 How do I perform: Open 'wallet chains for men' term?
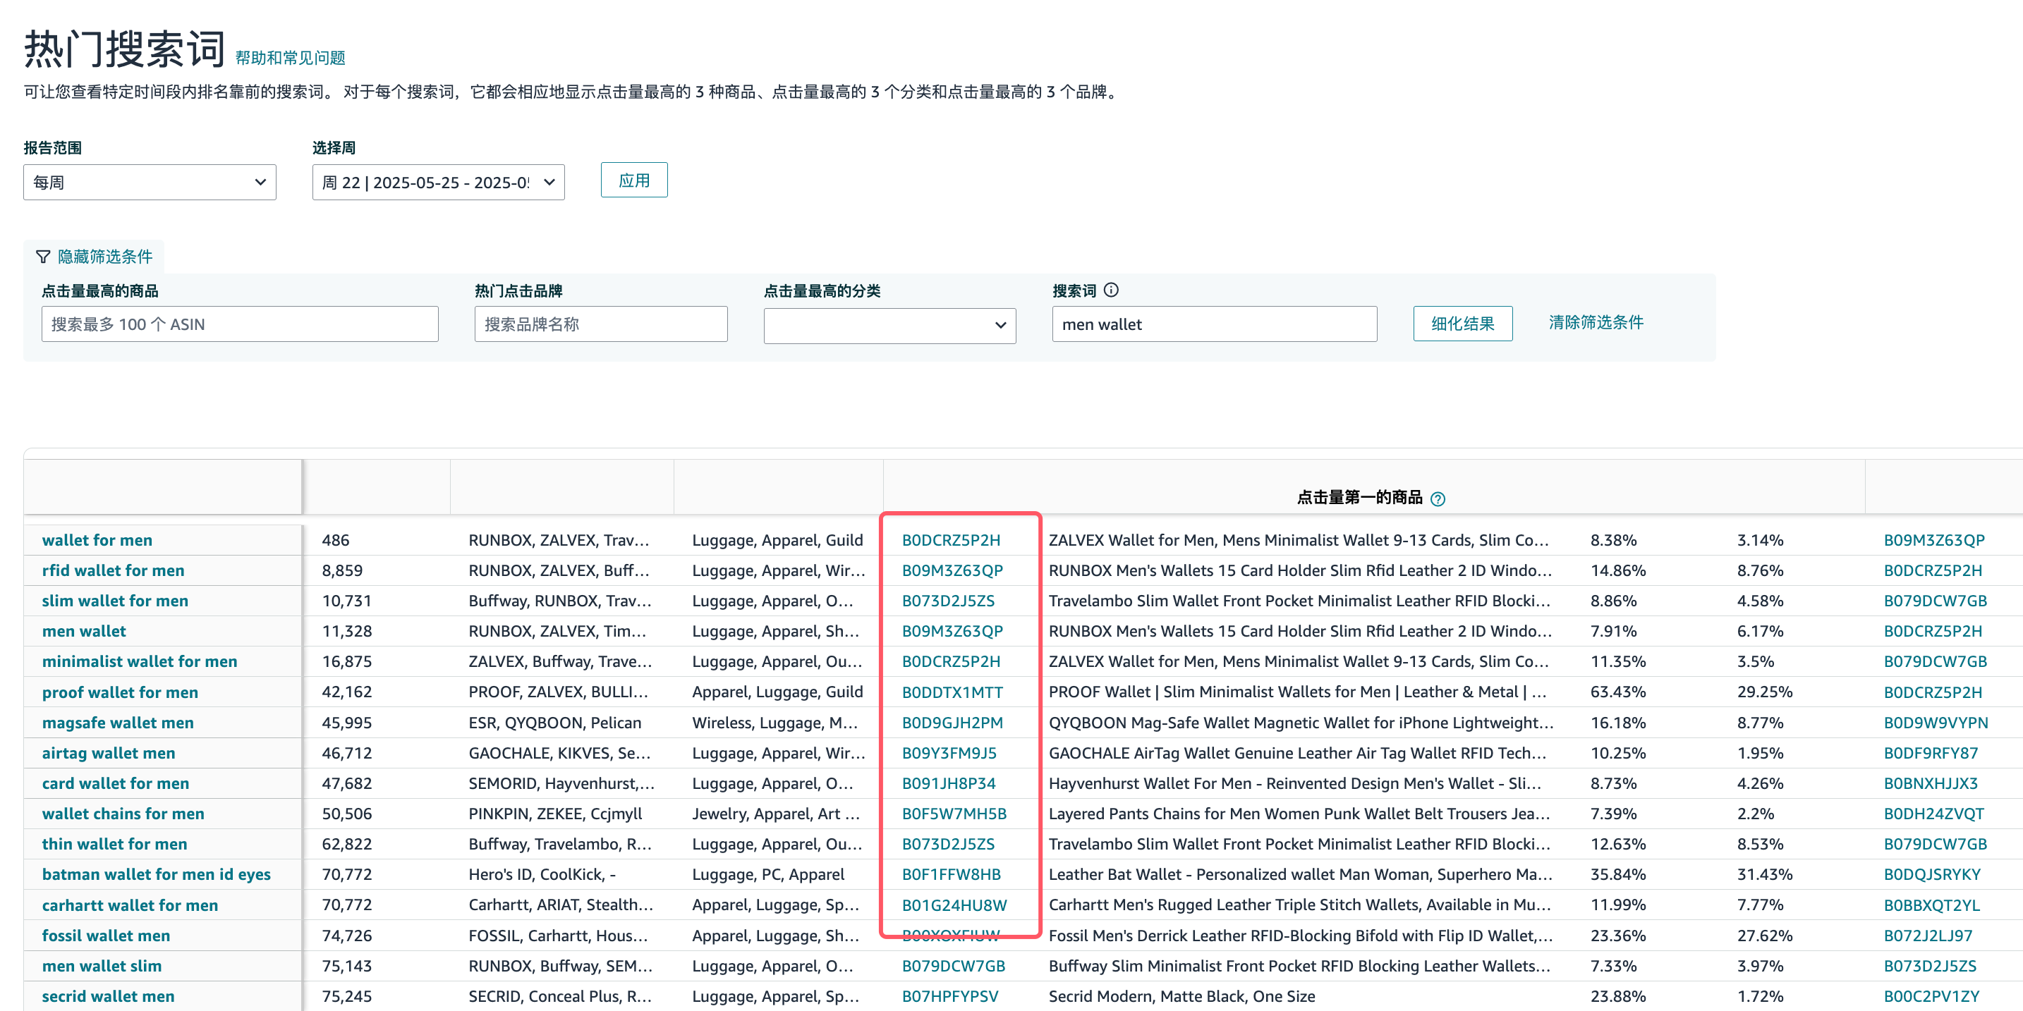[123, 814]
